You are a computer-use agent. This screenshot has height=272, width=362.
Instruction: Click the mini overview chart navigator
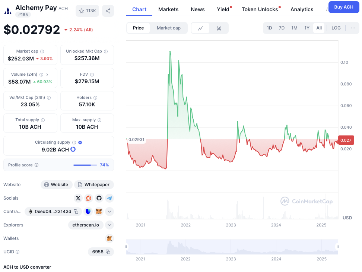pos(232,247)
